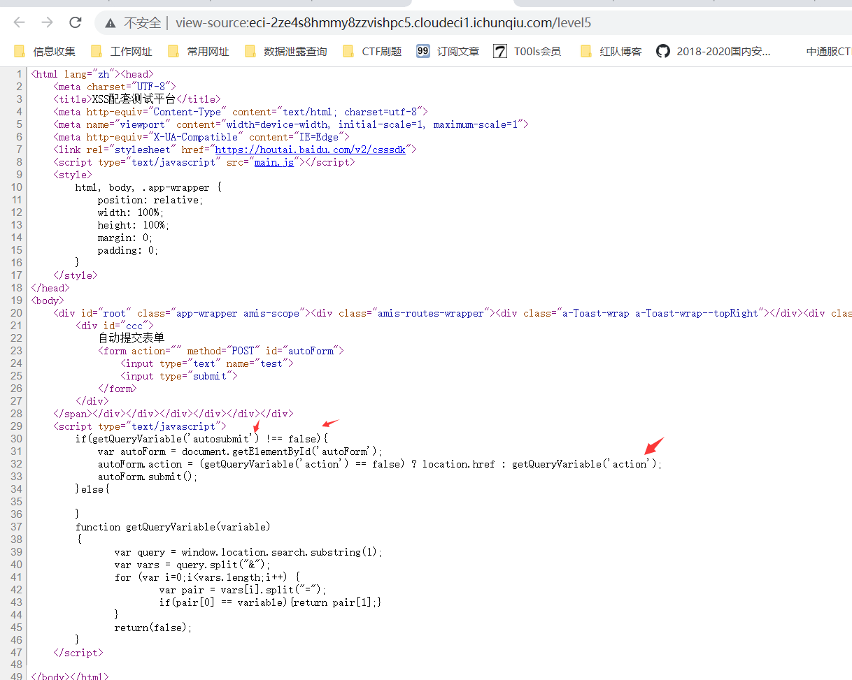Viewport: 852px width, 680px height.
Task: Open the 数据泄露查询 bookmark folder
Action: pyautogui.click(x=285, y=51)
